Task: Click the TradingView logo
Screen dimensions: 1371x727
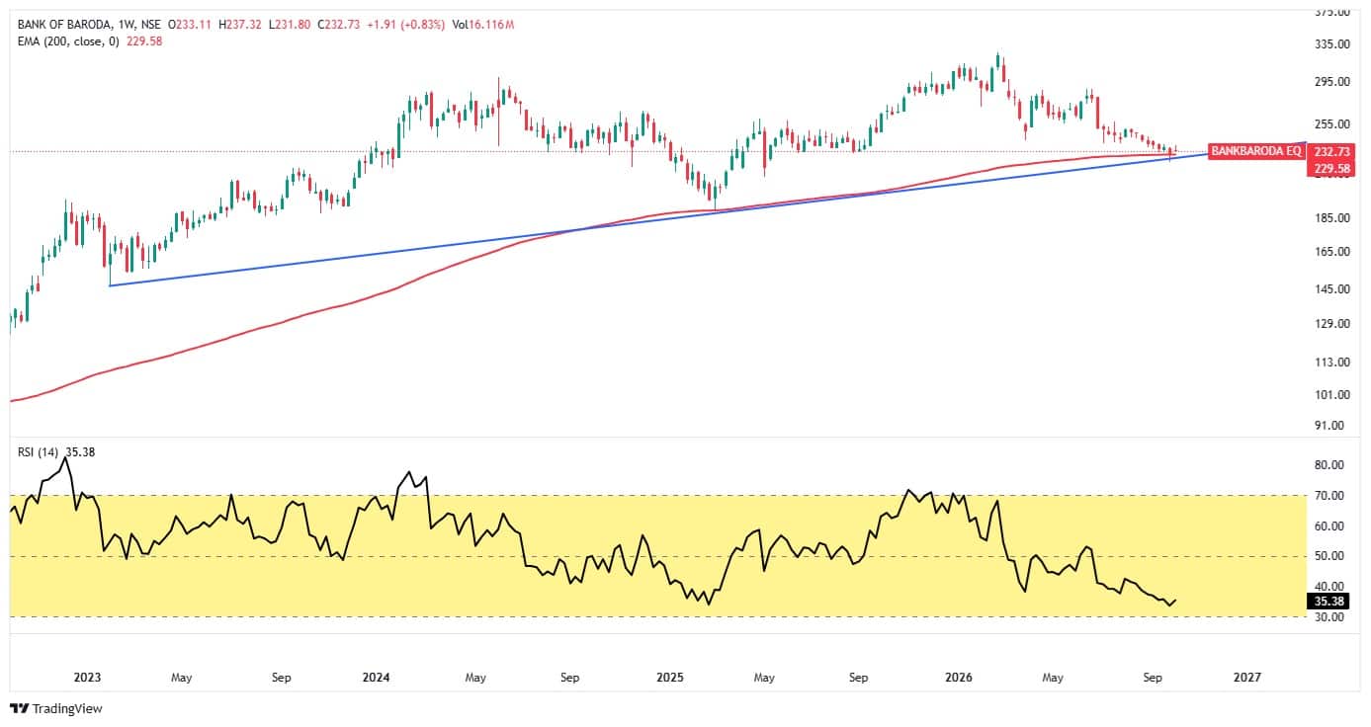Action: coord(56,708)
